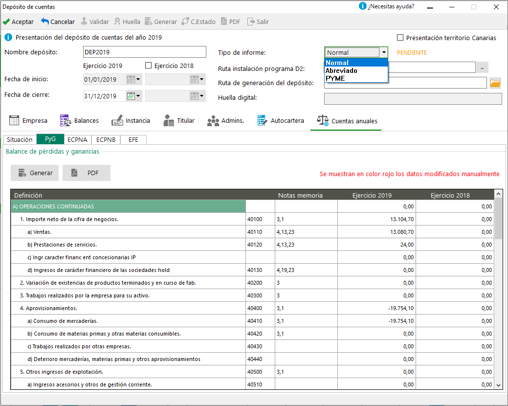The height and width of the screenshot is (406, 508).
Task: Switch to the ECPNA tab
Action: click(77, 139)
